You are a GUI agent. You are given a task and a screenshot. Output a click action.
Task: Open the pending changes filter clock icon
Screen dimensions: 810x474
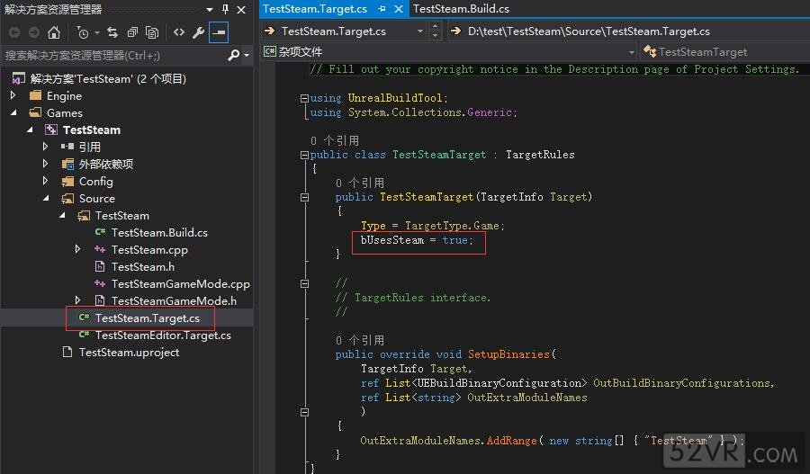tap(83, 32)
